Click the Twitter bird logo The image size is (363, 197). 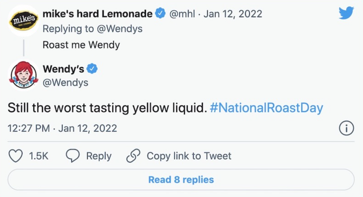tap(346, 13)
